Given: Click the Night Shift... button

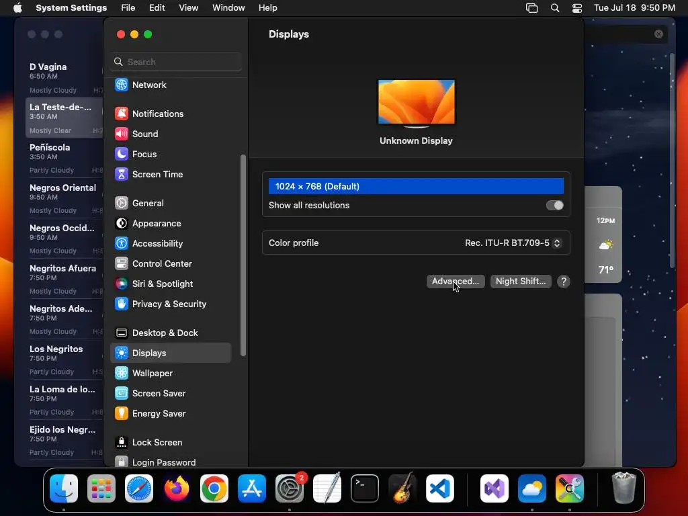Looking at the screenshot, I should [521, 282].
